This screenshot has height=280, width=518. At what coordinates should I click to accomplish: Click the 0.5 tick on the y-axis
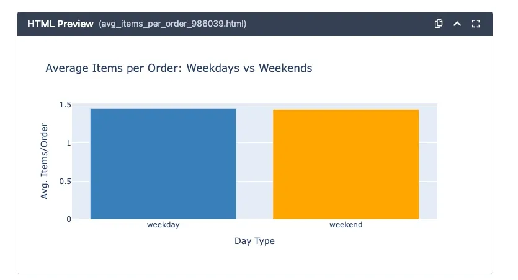[65, 181]
